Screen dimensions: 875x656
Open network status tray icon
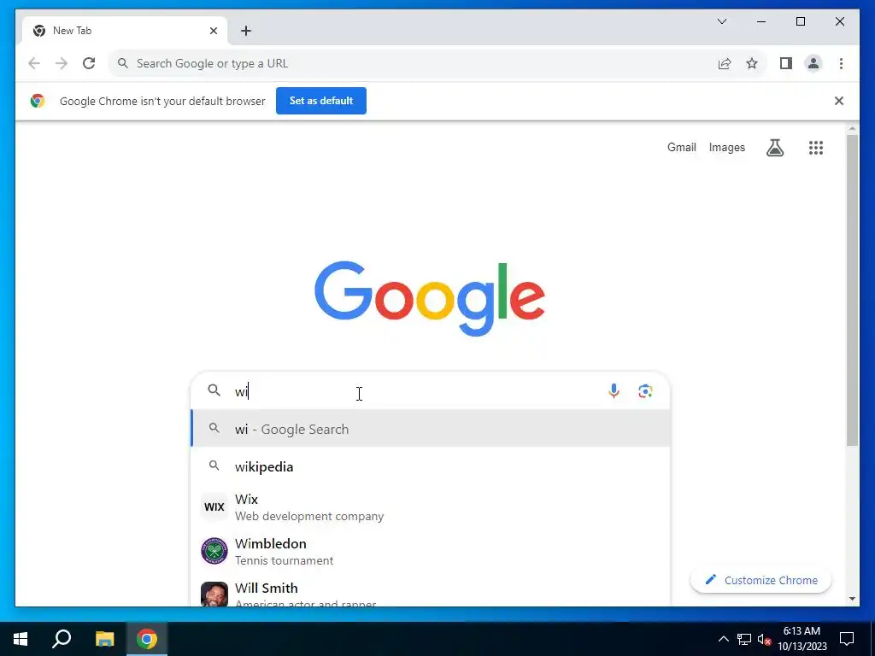pyautogui.click(x=744, y=639)
